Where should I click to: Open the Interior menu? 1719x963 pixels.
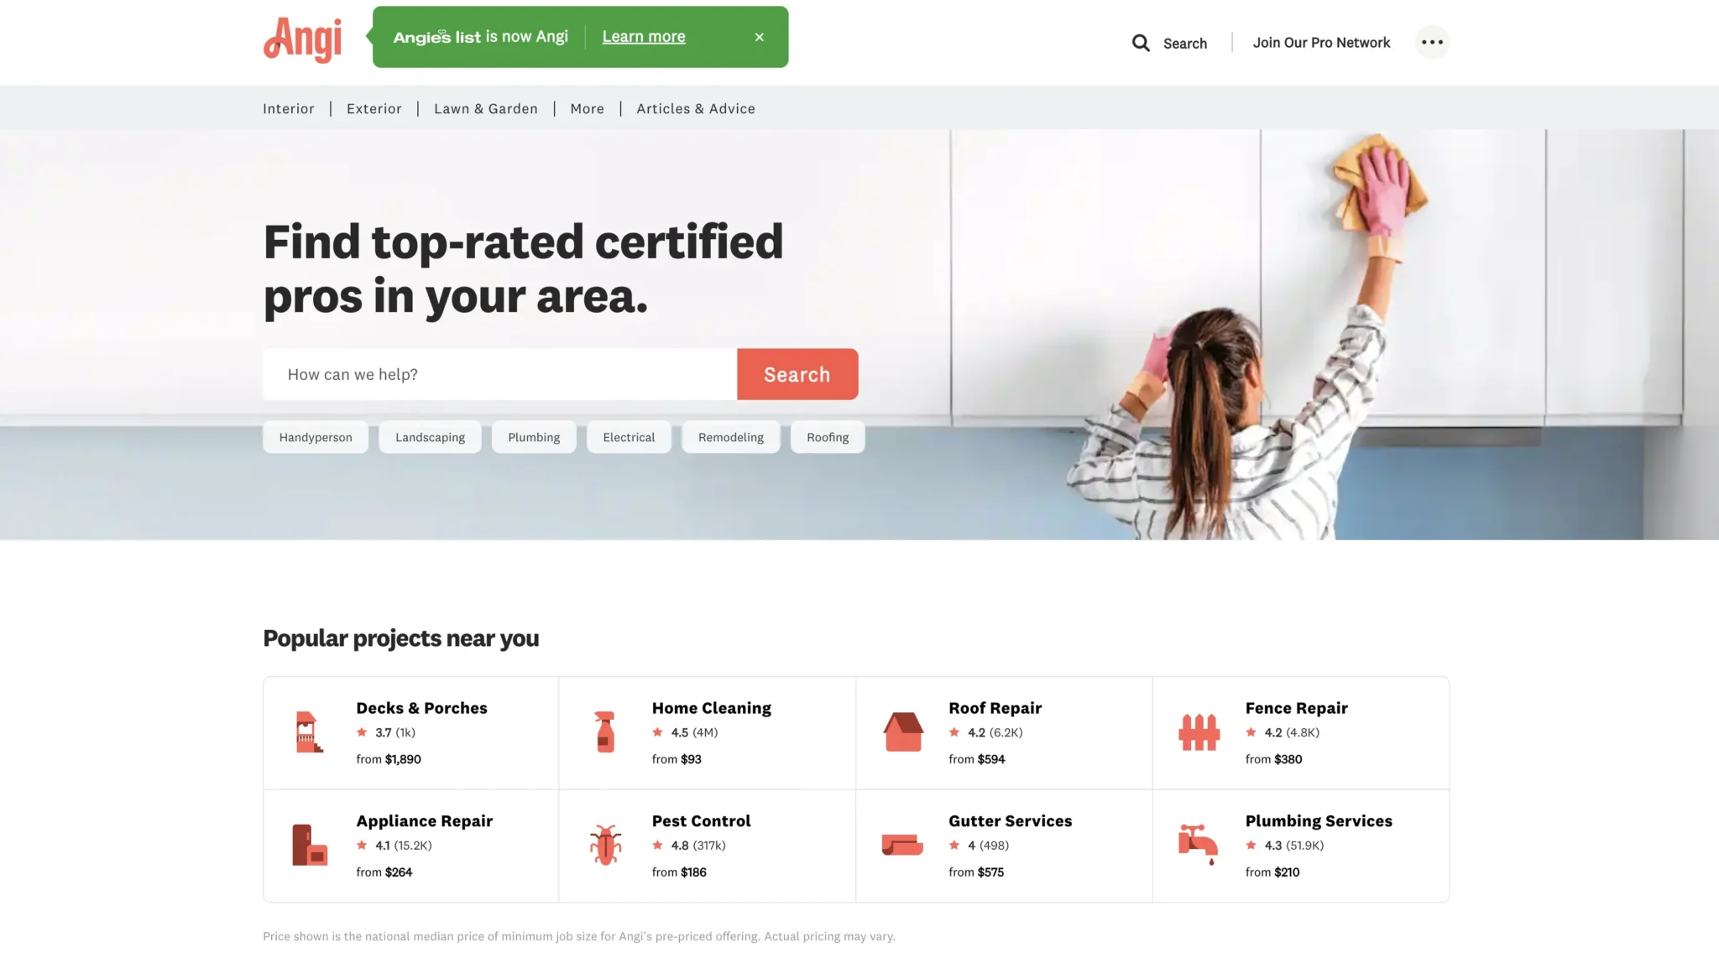[x=289, y=108]
